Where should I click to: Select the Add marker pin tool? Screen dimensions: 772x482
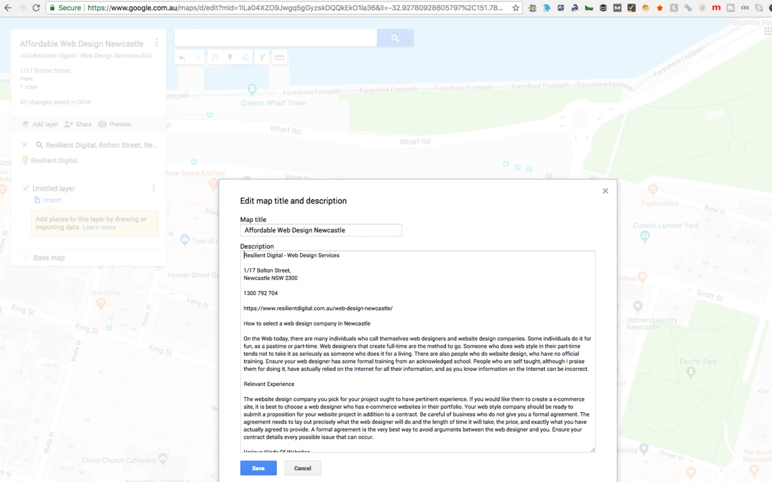(230, 57)
